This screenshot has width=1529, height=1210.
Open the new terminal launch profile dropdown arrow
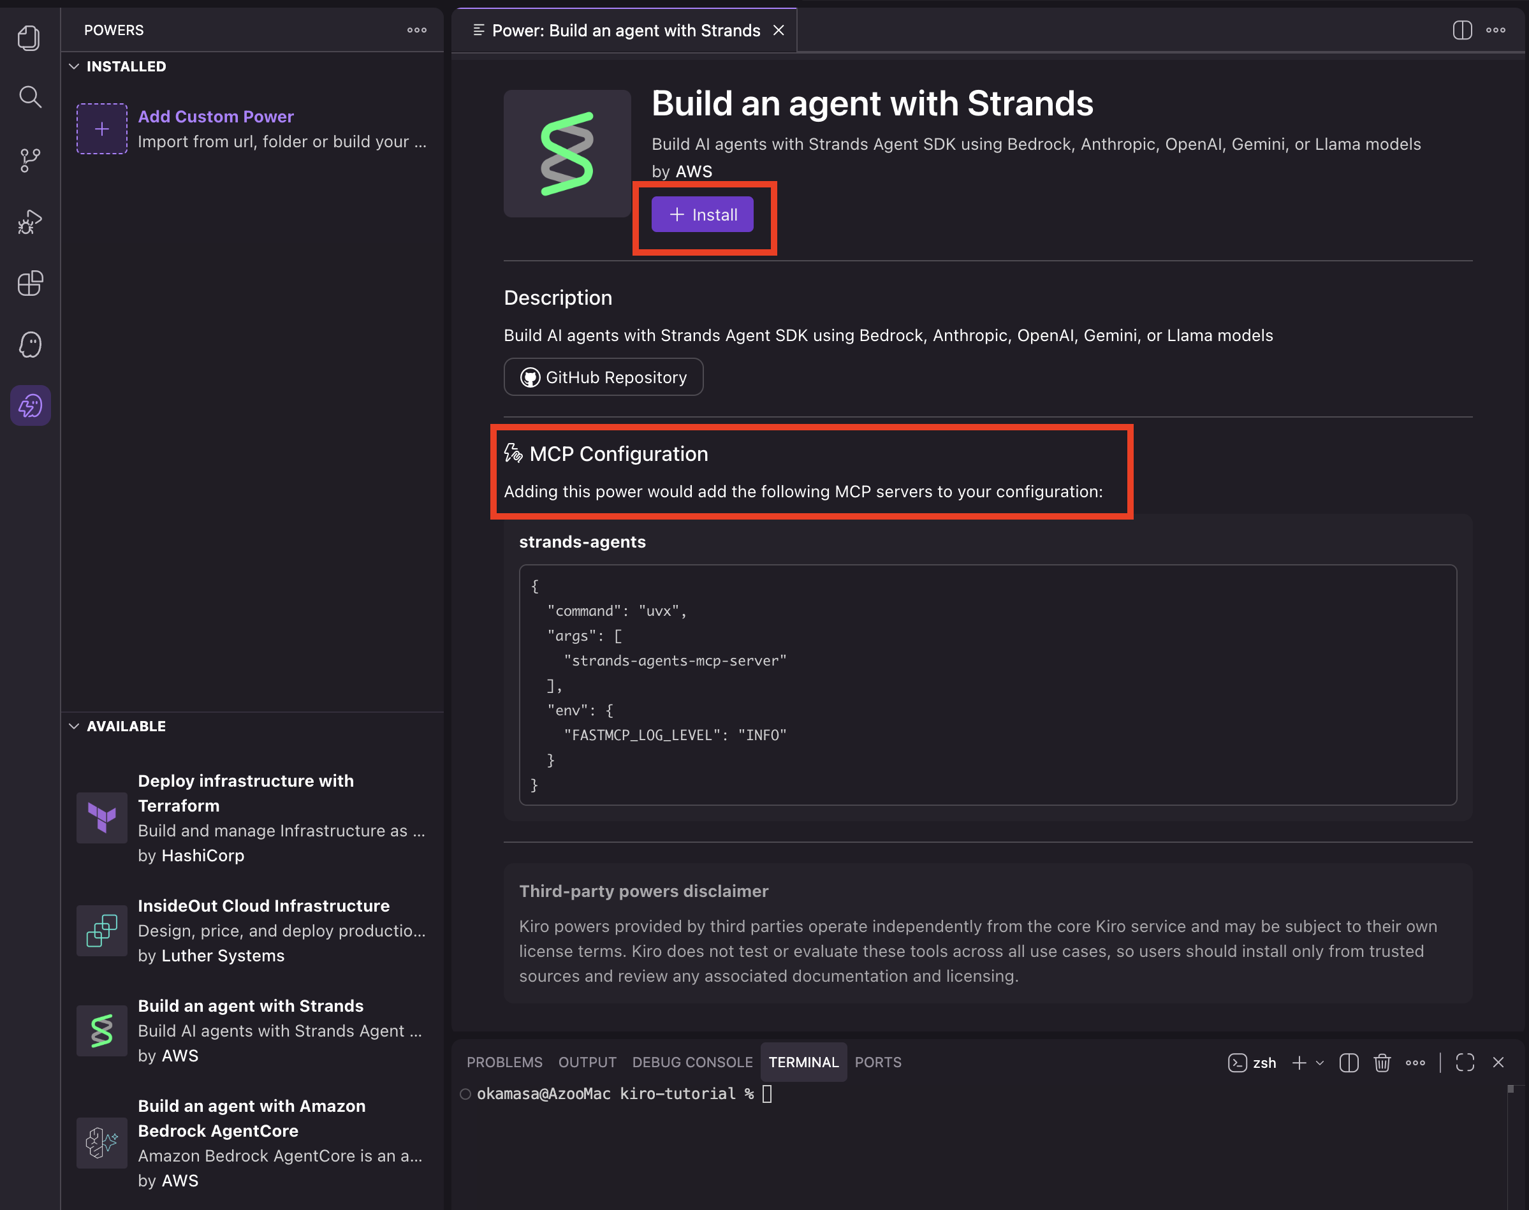coord(1320,1063)
